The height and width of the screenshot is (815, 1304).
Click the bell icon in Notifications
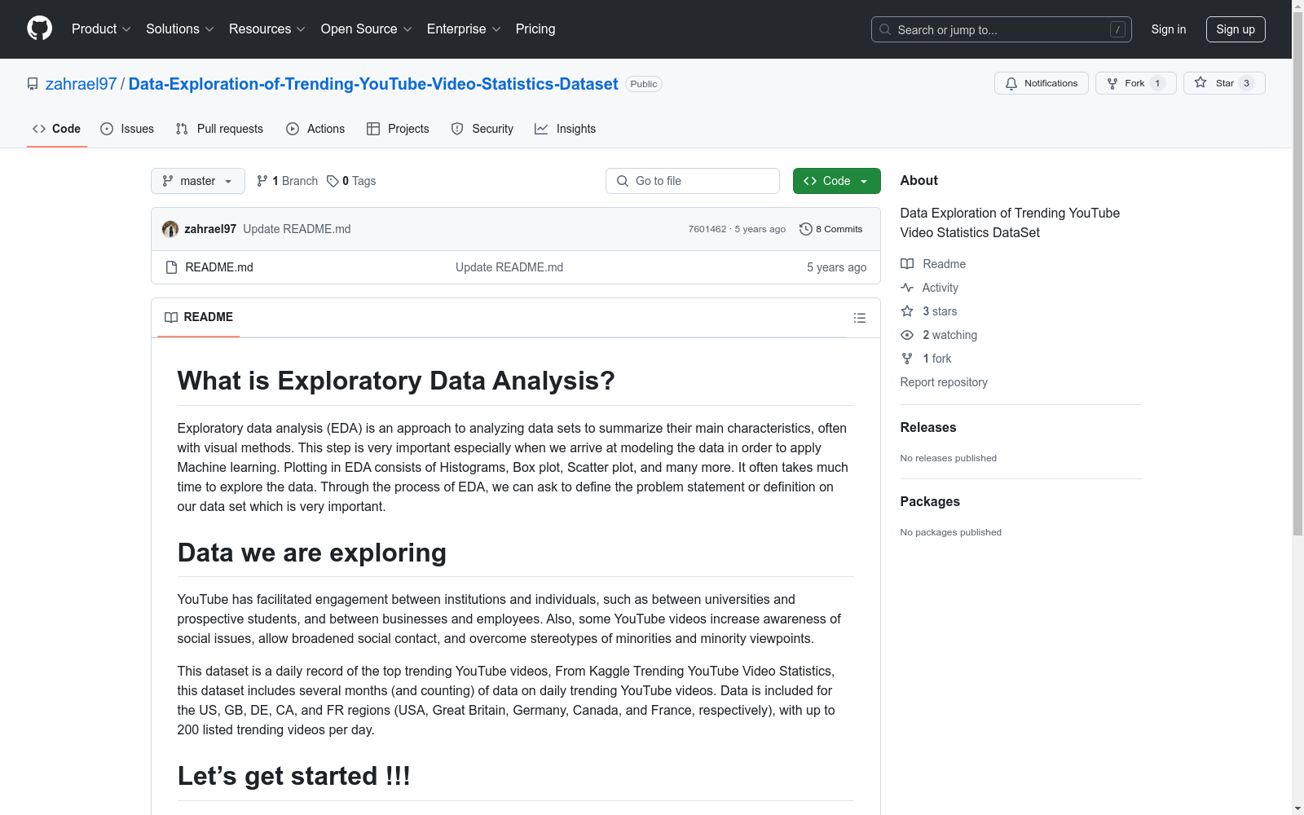pyautogui.click(x=1011, y=83)
